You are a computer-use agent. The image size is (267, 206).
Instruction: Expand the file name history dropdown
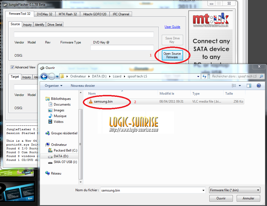pos(203,190)
